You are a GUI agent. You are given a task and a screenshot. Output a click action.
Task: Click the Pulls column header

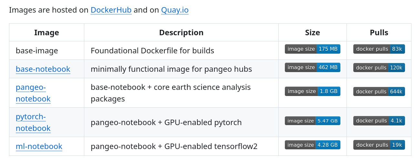(x=379, y=33)
